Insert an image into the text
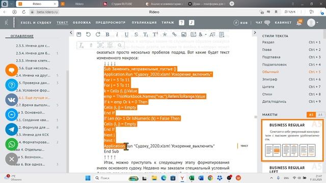The height and width of the screenshot is (183, 326). coord(184,35)
